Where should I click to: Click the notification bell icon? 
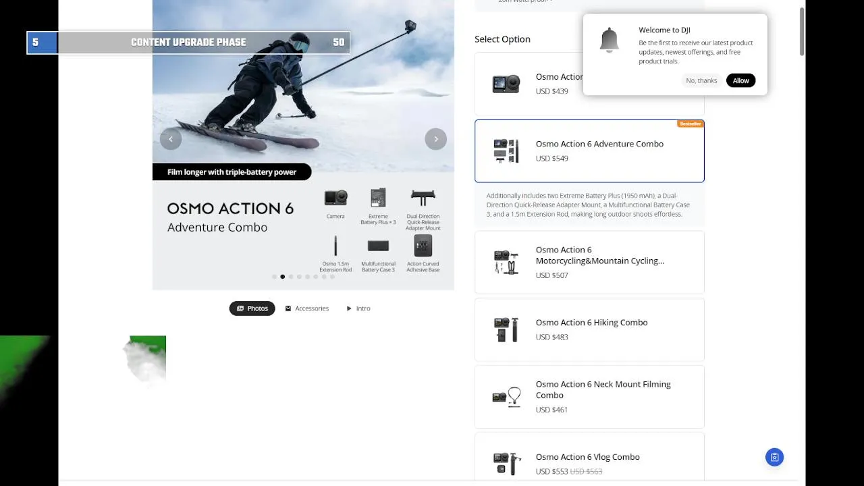[x=609, y=40]
